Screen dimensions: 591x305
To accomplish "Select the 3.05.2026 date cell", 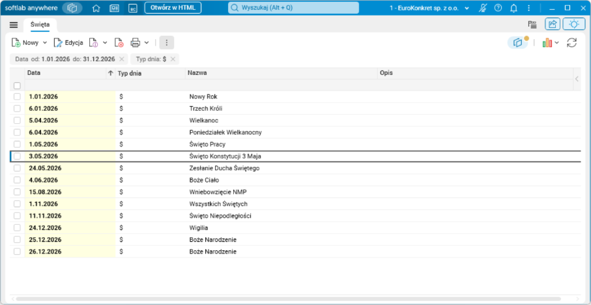I will [x=70, y=156].
